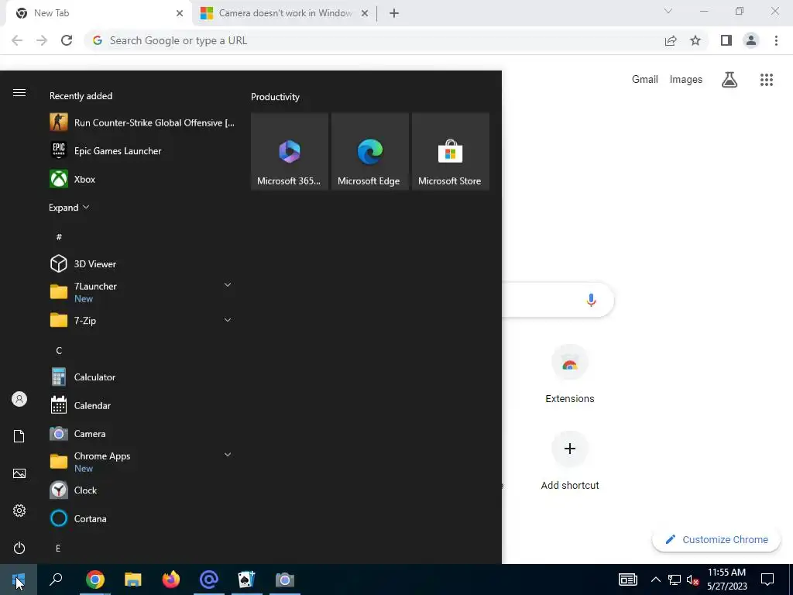Click the Productivity group heading

(275, 97)
